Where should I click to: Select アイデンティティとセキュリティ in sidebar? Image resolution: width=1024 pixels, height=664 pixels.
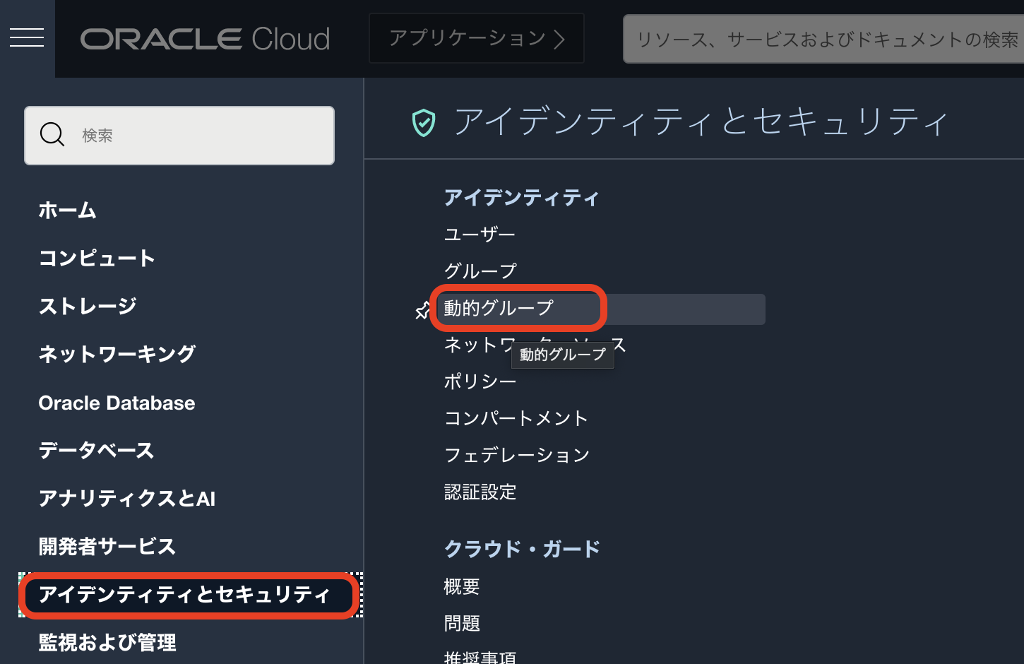[x=185, y=595]
